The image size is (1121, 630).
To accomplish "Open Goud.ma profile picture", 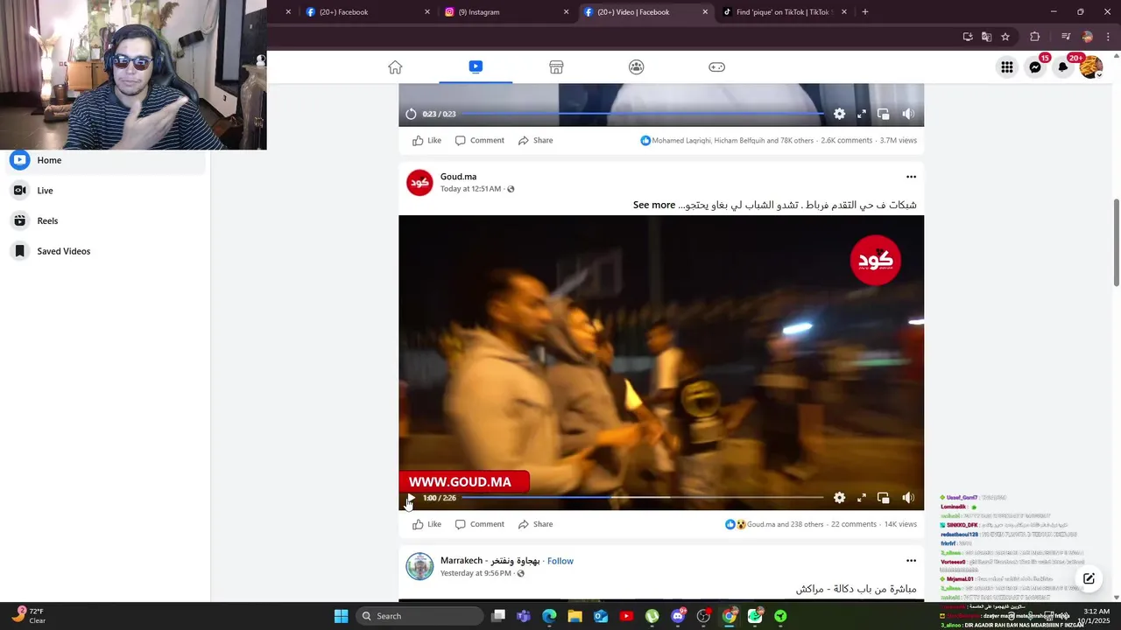I will (419, 182).
